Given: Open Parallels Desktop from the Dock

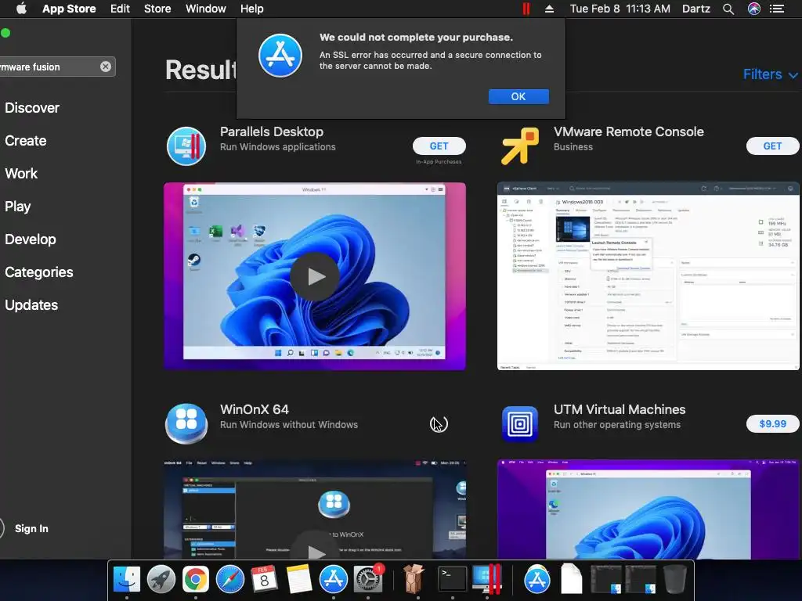Looking at the screenshot, I should coord(486,578).
